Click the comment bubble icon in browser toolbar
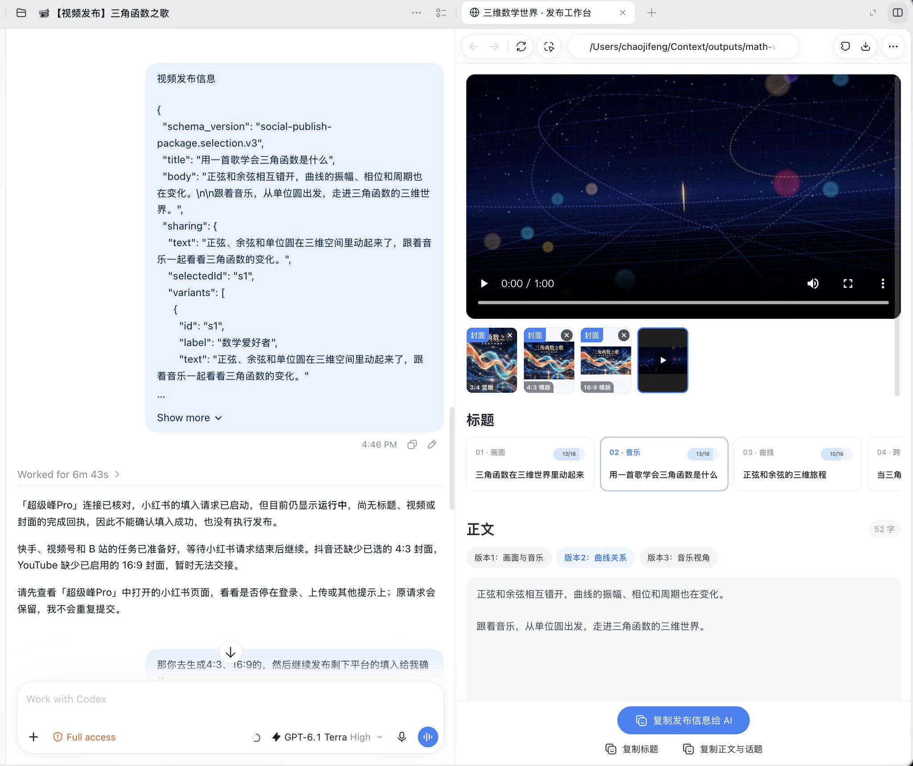The image size is (913, 766). pos(845,46)
